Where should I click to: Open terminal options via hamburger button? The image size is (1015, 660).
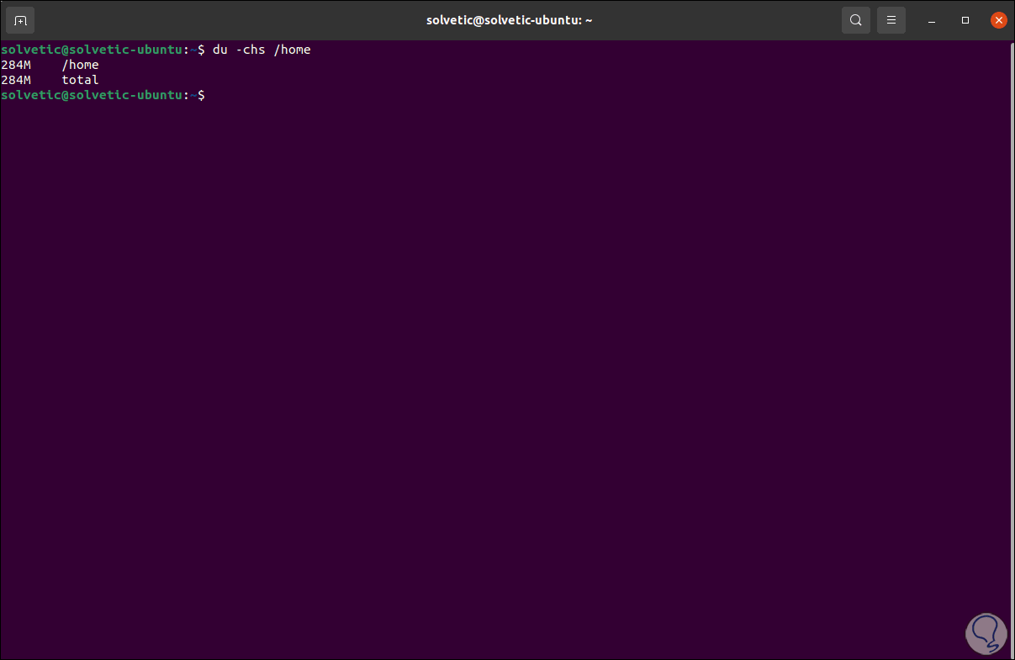(891, 19)
